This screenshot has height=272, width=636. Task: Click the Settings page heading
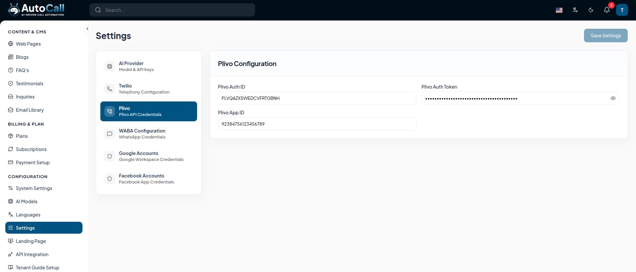113,36
